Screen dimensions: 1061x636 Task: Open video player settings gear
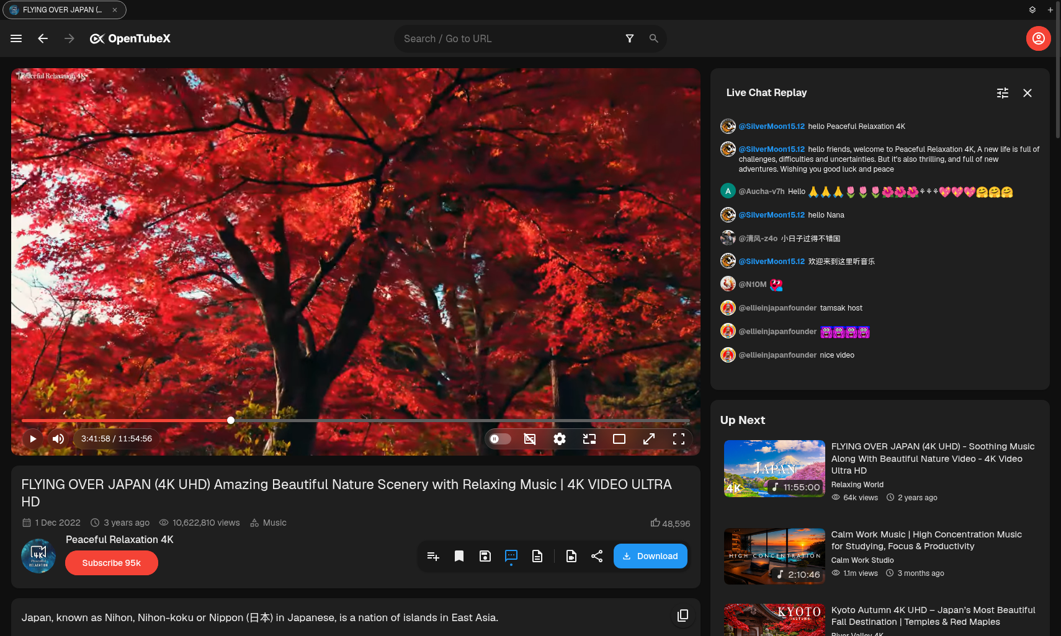click(560, 439)
